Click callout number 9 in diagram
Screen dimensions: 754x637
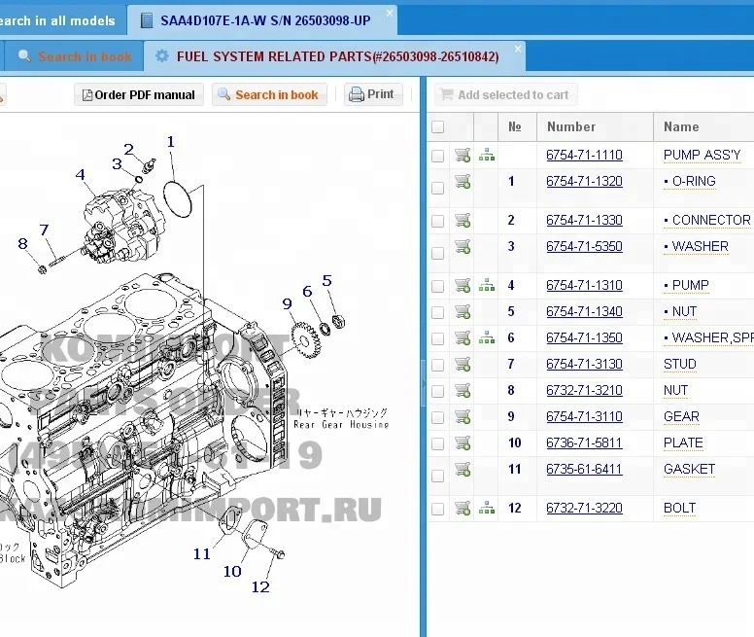[x=287, y=303]
